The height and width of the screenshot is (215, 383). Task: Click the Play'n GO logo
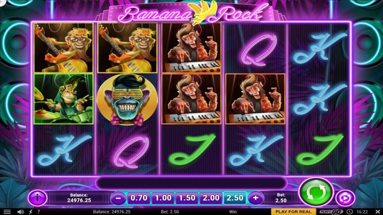tap(331, 212)
